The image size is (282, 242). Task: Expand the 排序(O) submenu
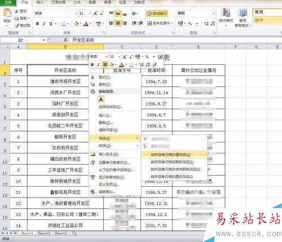[x=115, y=146]
